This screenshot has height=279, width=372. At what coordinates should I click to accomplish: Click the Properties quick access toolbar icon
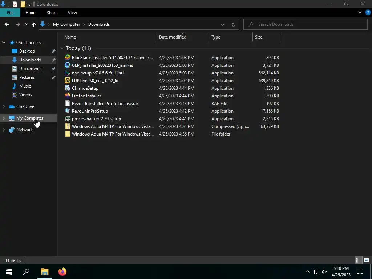tap(15, 4)
